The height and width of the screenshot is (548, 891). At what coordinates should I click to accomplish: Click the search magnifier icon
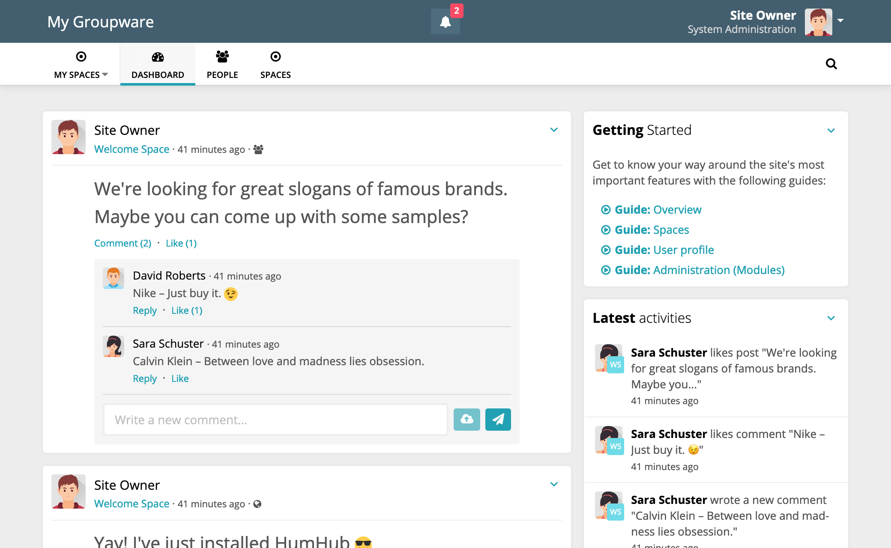click(831, 64)
